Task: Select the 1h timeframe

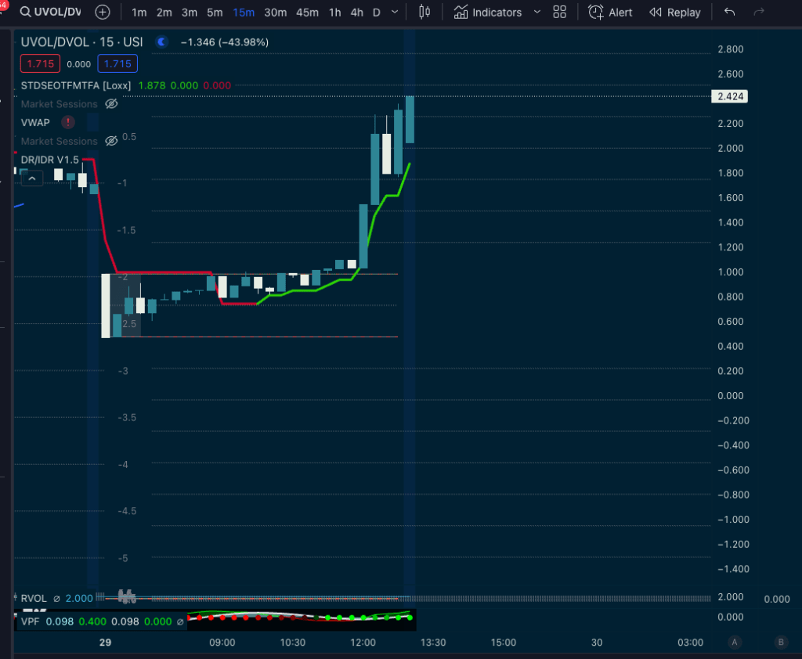Action: pyautogui.click(x=334, y=13)
